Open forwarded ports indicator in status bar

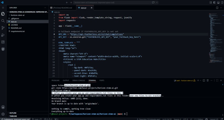56,119
